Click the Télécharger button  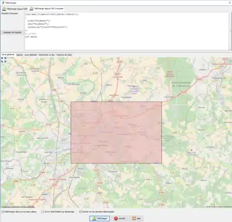(x=100, y=218)
